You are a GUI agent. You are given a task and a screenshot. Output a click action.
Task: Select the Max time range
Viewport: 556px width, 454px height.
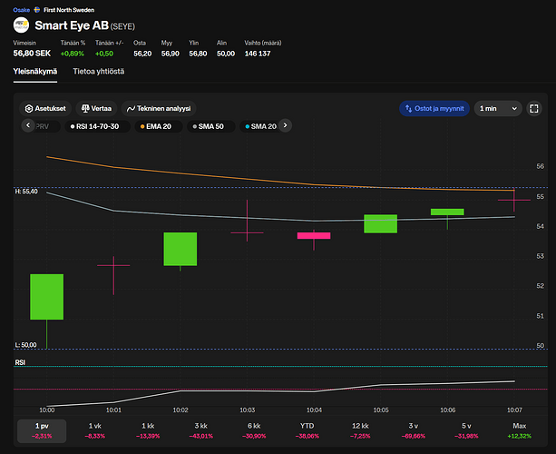(x=520, y=431)
